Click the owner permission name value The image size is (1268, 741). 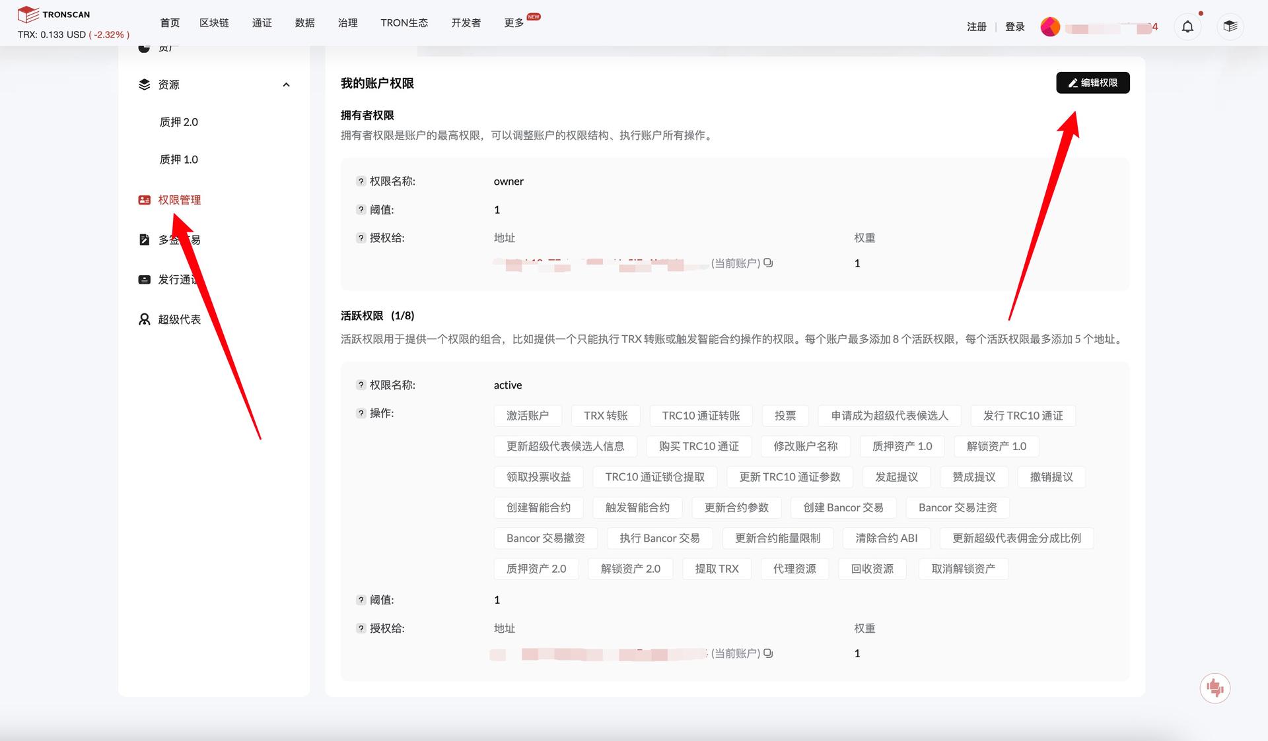click(509, 181)
